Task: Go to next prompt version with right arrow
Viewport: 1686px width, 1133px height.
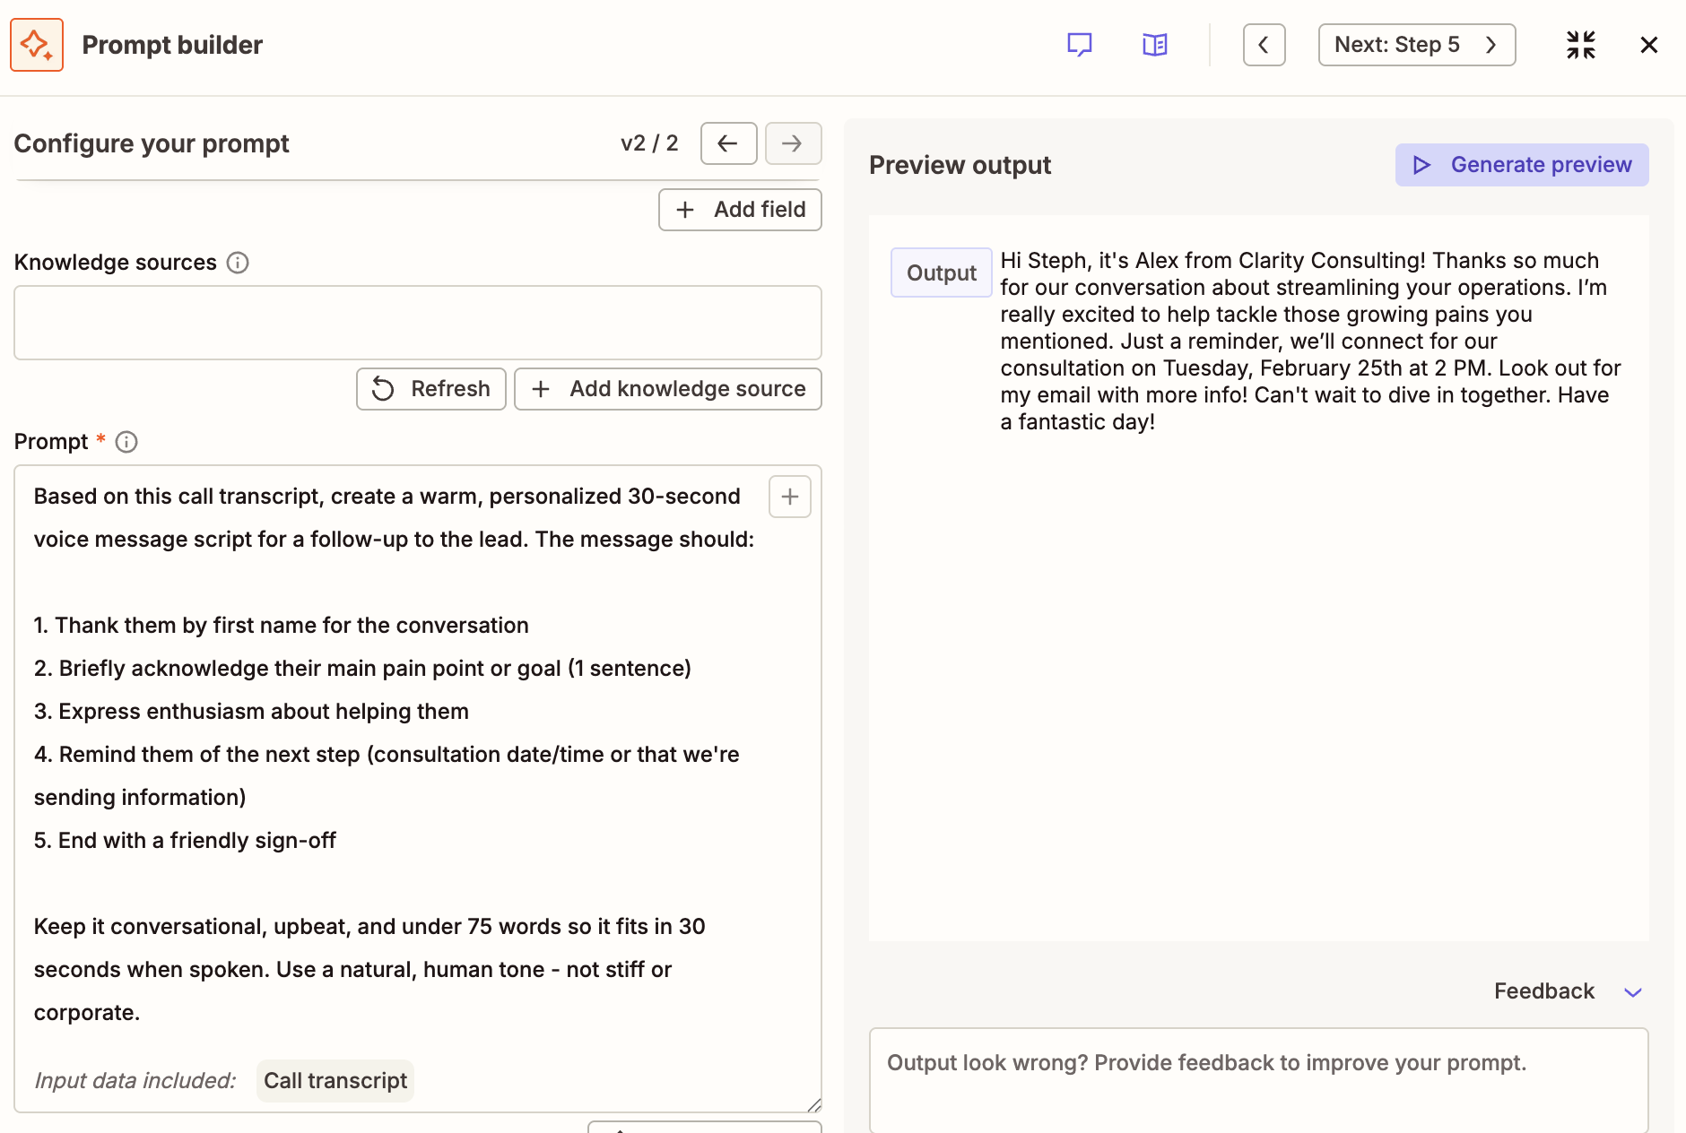Action: pyautogui.click(x=793, y=143)
